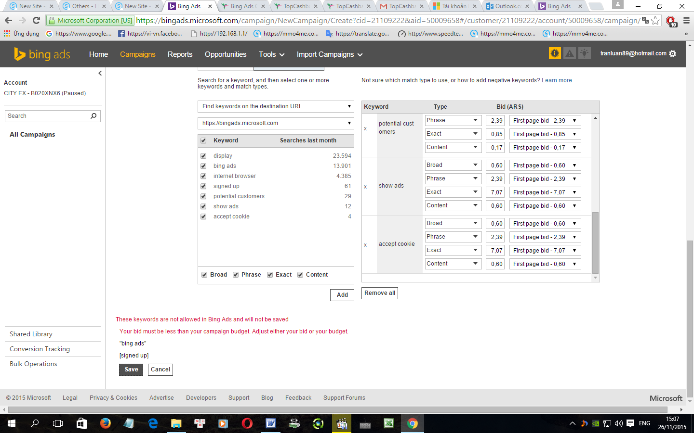Click the 0,85 bid input field
694x433 pixels.
click(495, 134)
